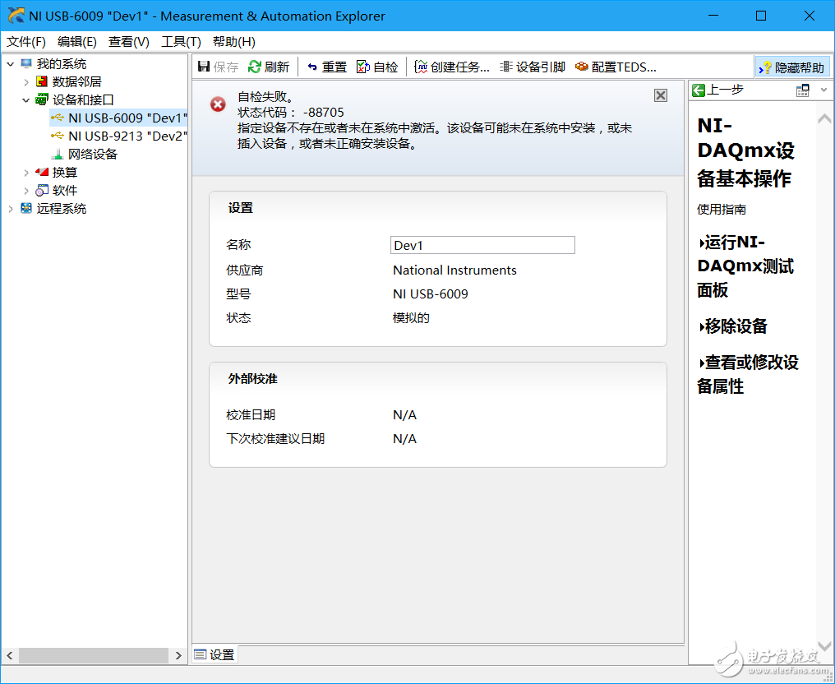This screenshot has width=835, height=684.
Task: Click tree panel scrollbar left arrow
Action: [10, 655]
